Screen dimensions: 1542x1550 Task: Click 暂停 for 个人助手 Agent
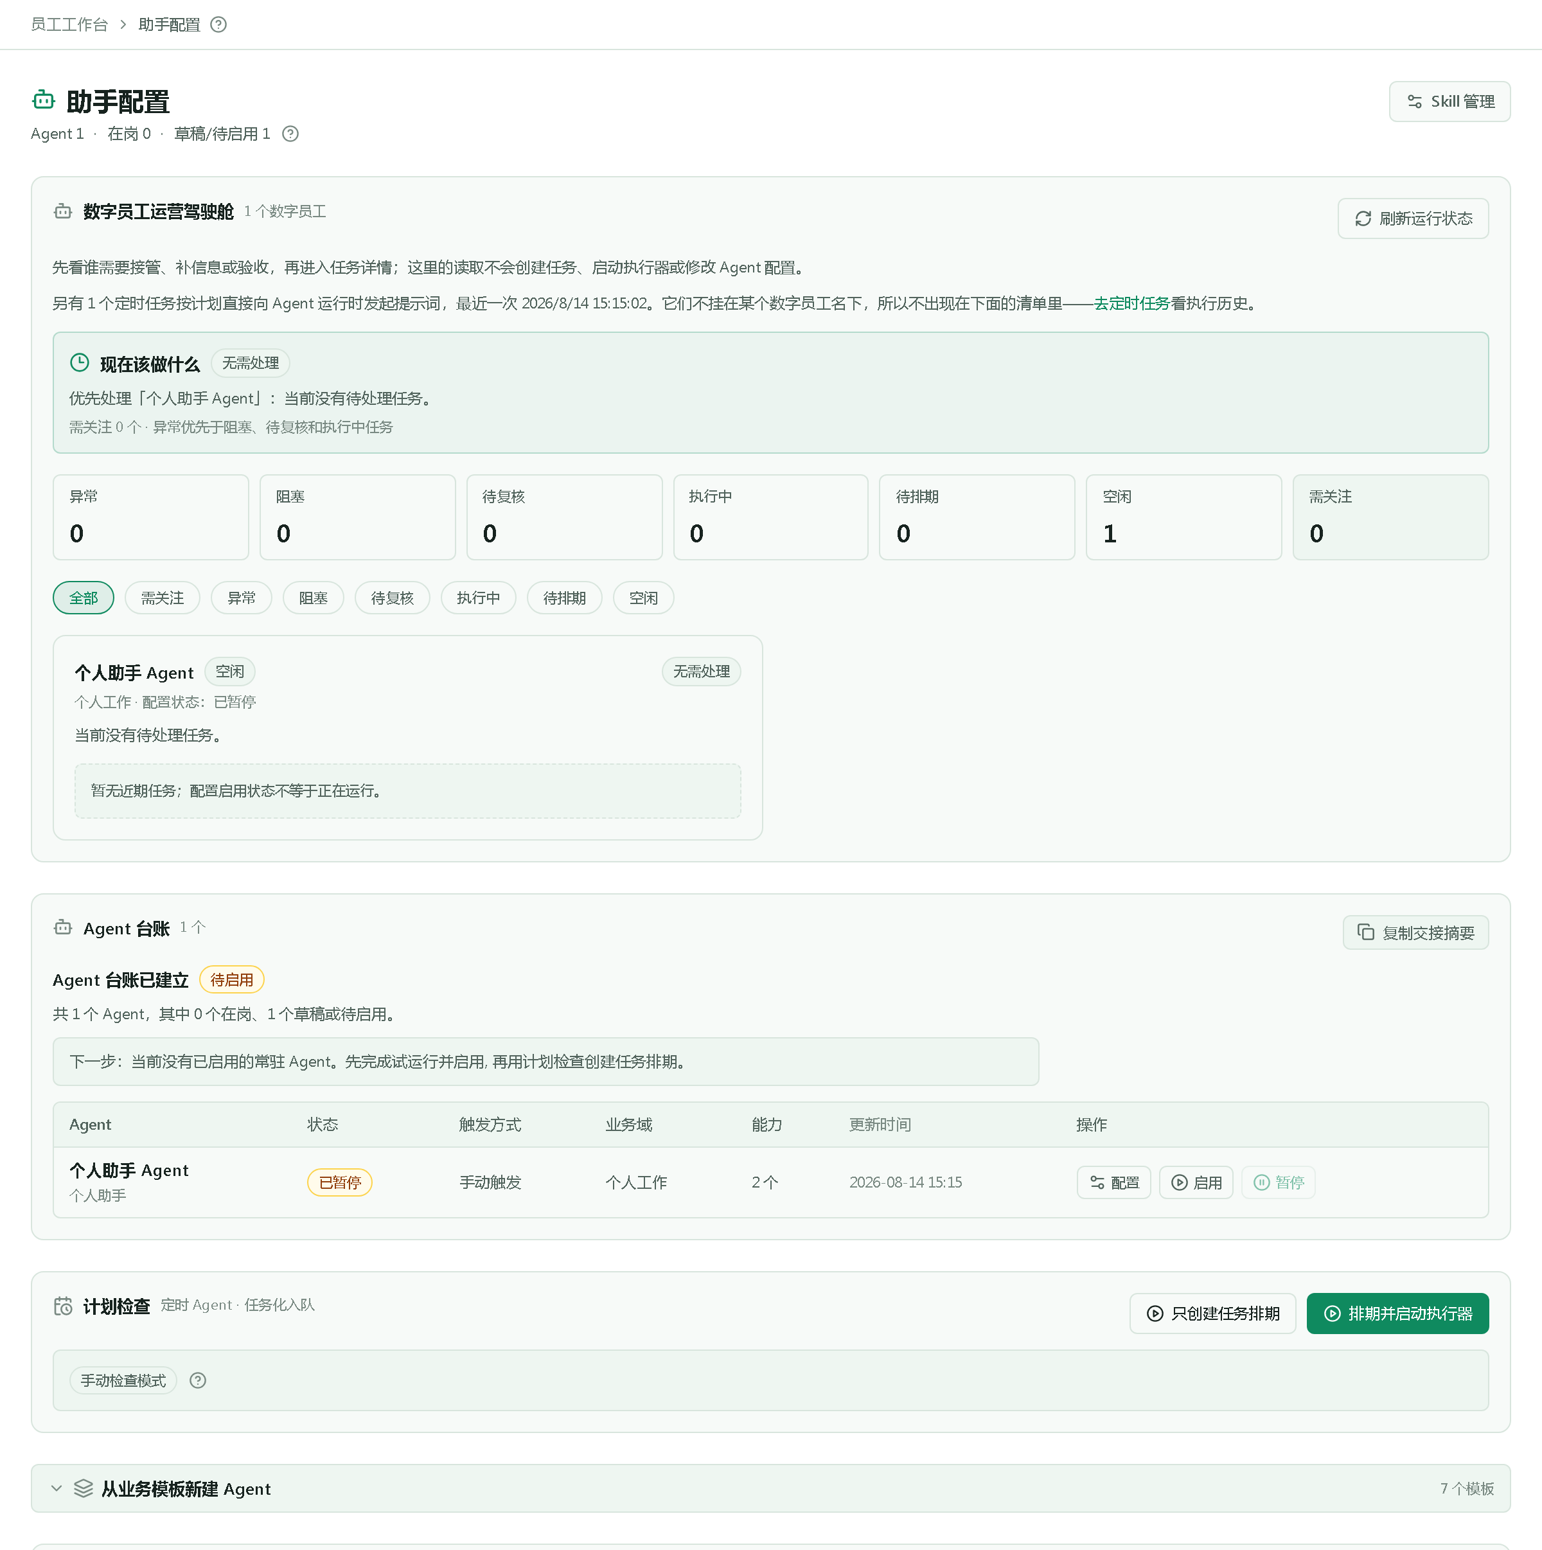tap(1278, 1183)
